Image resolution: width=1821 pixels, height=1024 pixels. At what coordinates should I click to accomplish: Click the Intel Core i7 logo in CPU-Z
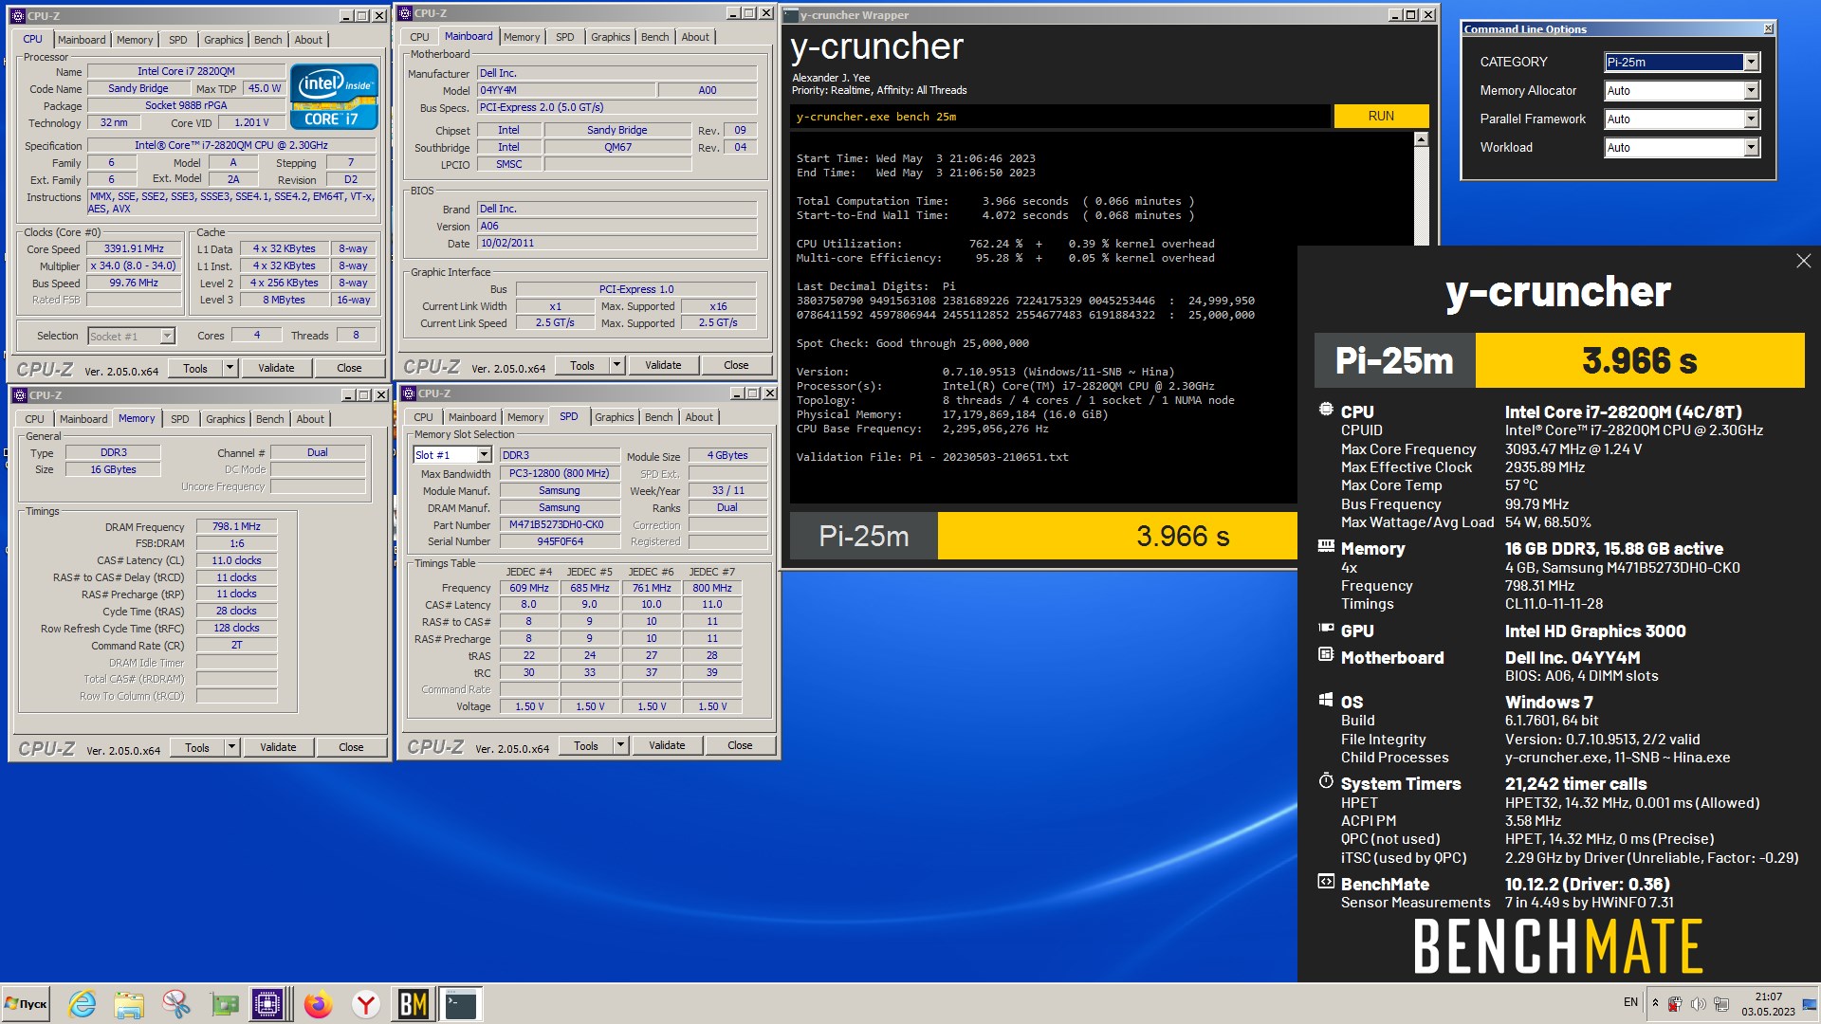pyautogui.click(x=335, y=97)
